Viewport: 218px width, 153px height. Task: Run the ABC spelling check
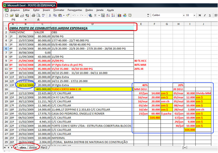point(44,15)
